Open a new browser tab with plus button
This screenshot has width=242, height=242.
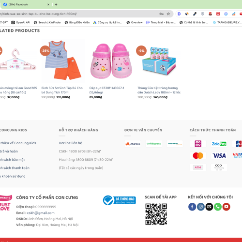point(56,4)
